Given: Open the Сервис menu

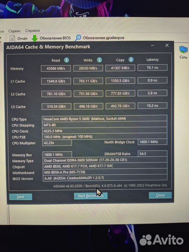Looking at the screenshot, I should 14,31.
